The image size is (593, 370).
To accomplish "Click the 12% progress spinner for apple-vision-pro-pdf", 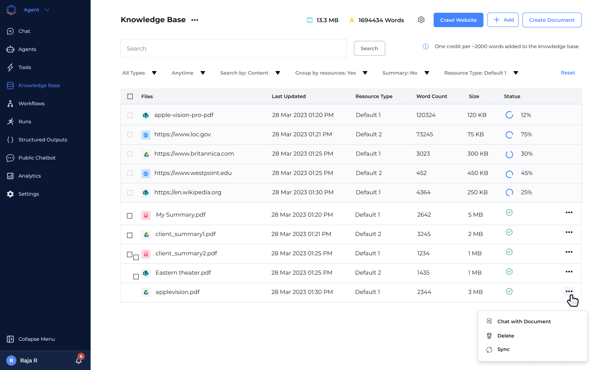I will coord(509,115).
